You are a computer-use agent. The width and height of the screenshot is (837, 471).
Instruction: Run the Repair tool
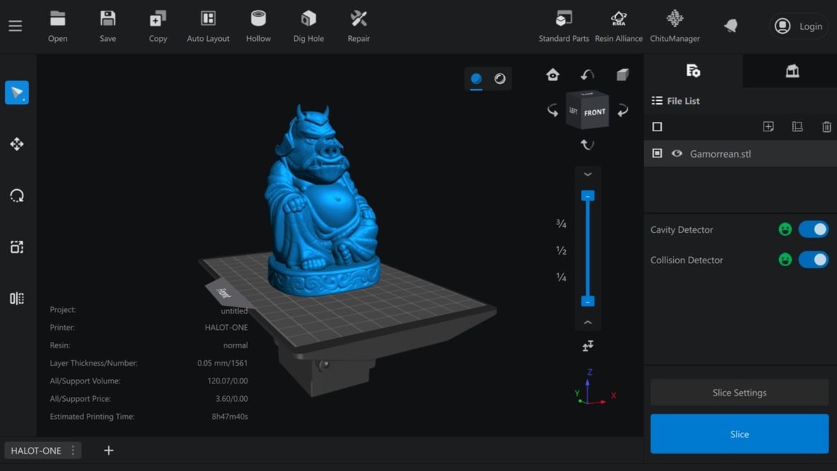[x=358, y=25]
